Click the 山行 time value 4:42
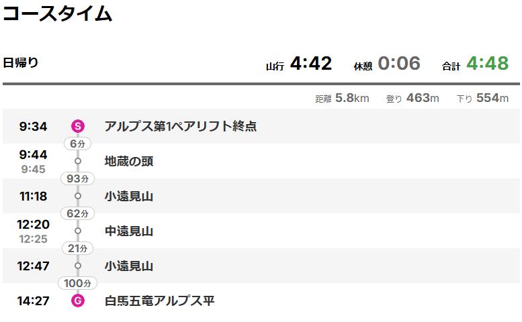 coord(311,63)
